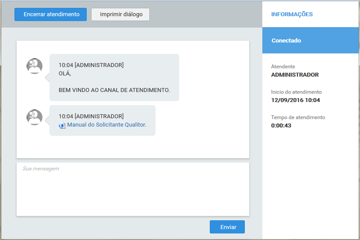360x240 pixels.
Task: Click the Conectado status banner
Action: point(311,40)
